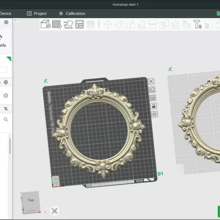Viewport: 220px width, 220px height.
Task: Click the fit view camera icon
Action: (x=55, y=211)
